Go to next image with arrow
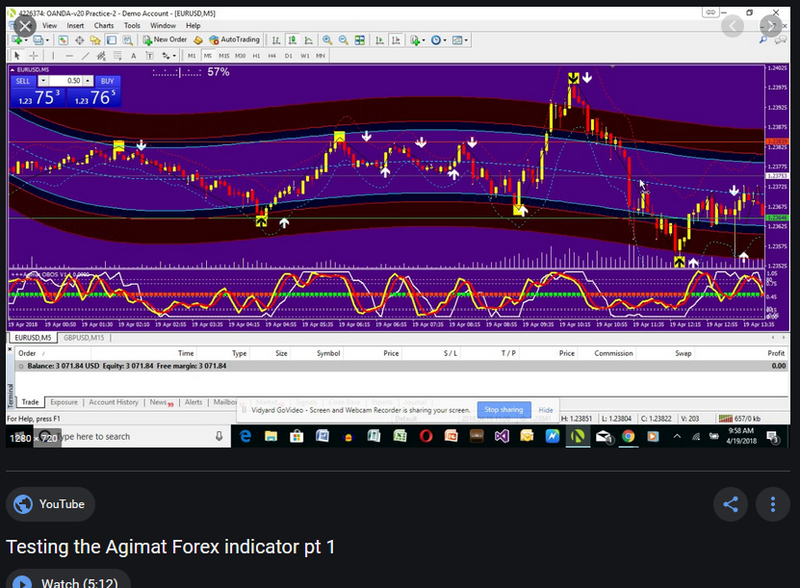Image resolution: width=800 pixels, height=588 pixels. [x=770, y=26]
